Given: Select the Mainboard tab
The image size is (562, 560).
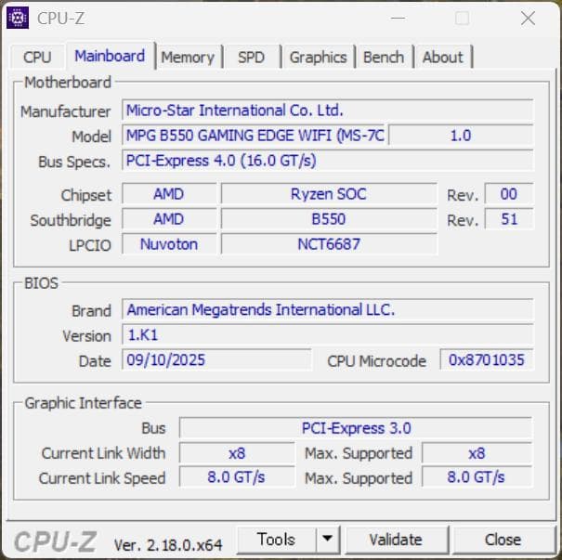Looking at the screenshot, I should [110, 56].
